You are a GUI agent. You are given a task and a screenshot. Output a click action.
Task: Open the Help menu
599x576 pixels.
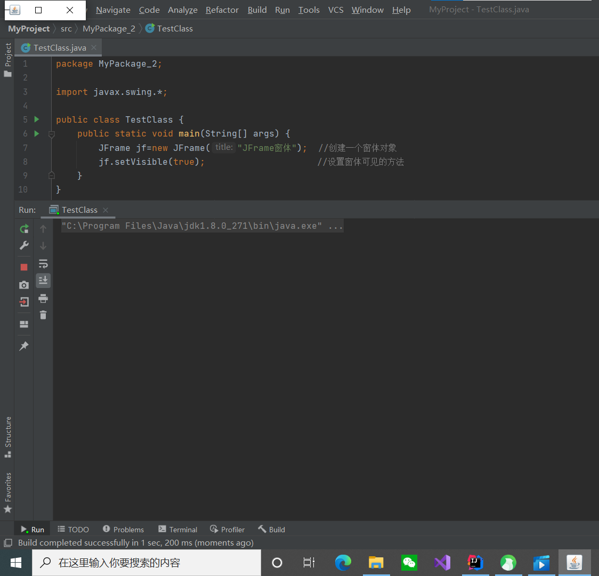(401, 10)
